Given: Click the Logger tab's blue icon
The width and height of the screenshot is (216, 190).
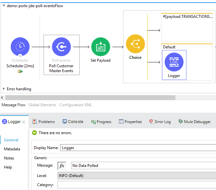Looking at the screenshot, I should 5,121.
